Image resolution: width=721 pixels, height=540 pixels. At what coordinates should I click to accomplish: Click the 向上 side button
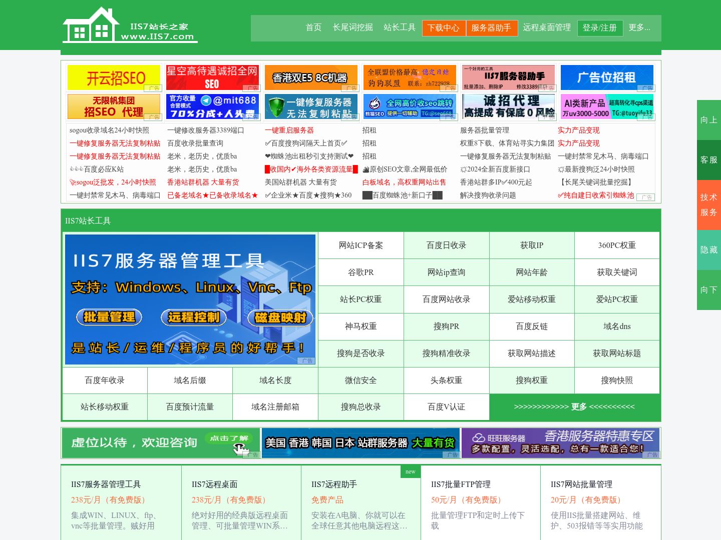[x=709, y=120]
